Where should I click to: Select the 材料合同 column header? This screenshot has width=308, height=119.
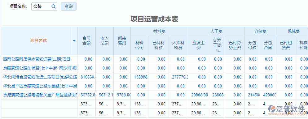point(140,45)
